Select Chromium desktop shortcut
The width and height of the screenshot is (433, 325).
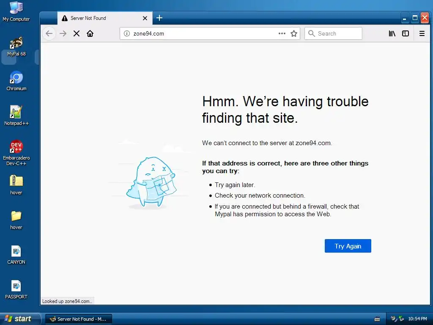click(x=16, y=81)
